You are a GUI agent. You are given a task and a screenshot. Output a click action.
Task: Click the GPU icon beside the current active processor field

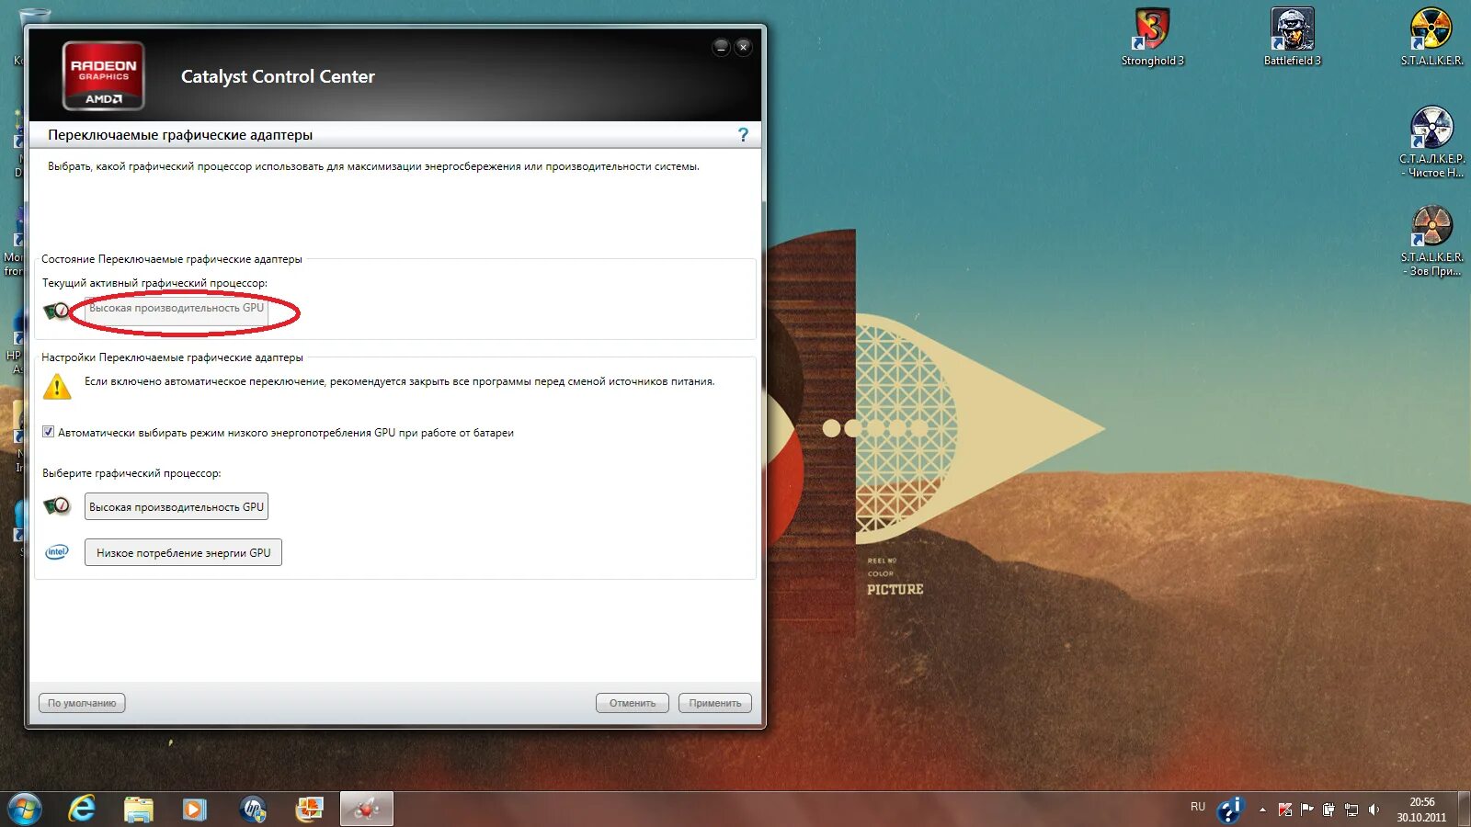pyautogui.click(x=57, y=311)
